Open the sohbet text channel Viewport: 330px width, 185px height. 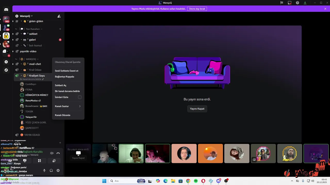coord(38,34)
